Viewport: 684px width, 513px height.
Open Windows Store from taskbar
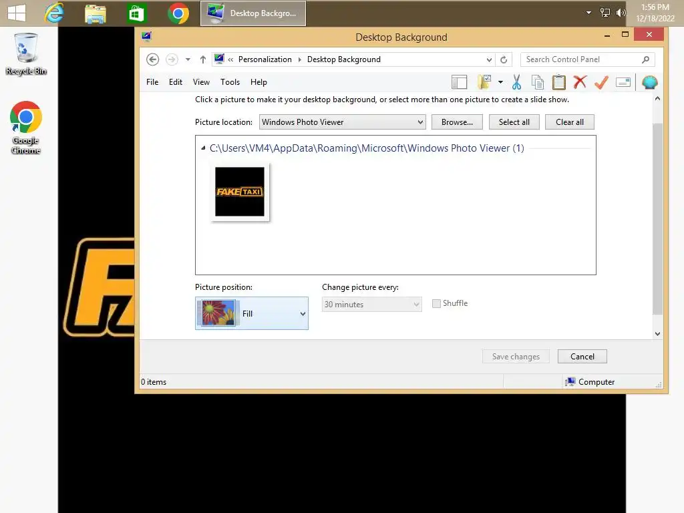point(136,13)
